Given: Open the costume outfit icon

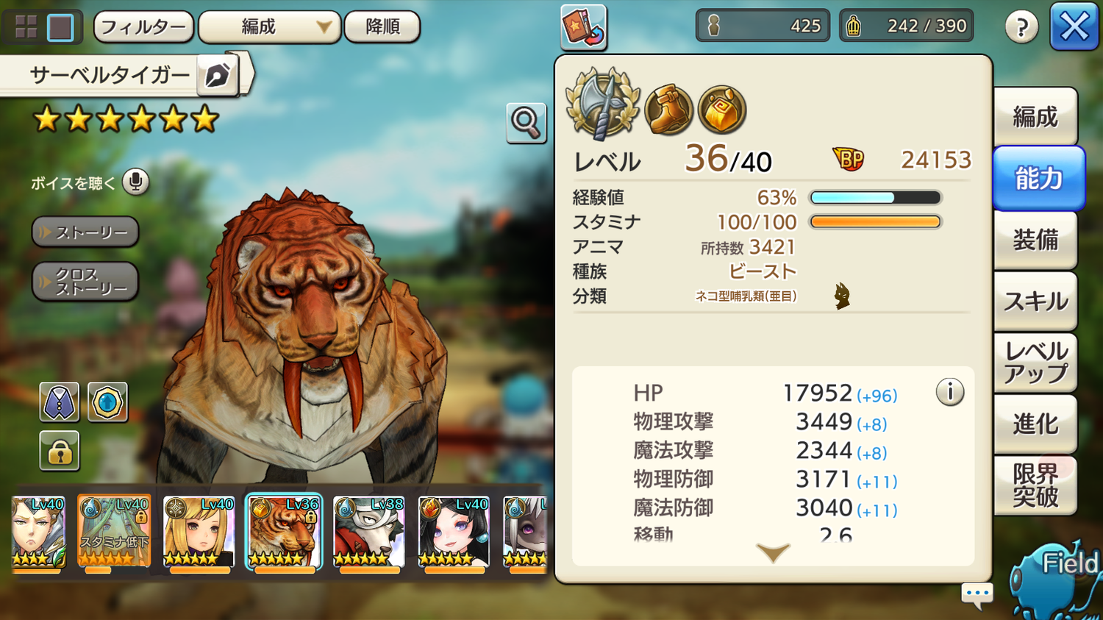Looking at the screenshot, I should 60,402.
